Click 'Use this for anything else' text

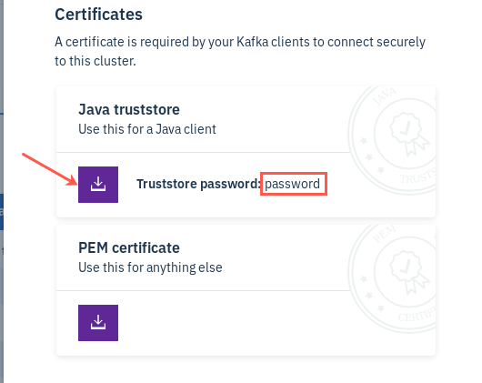tap(150, 267)
